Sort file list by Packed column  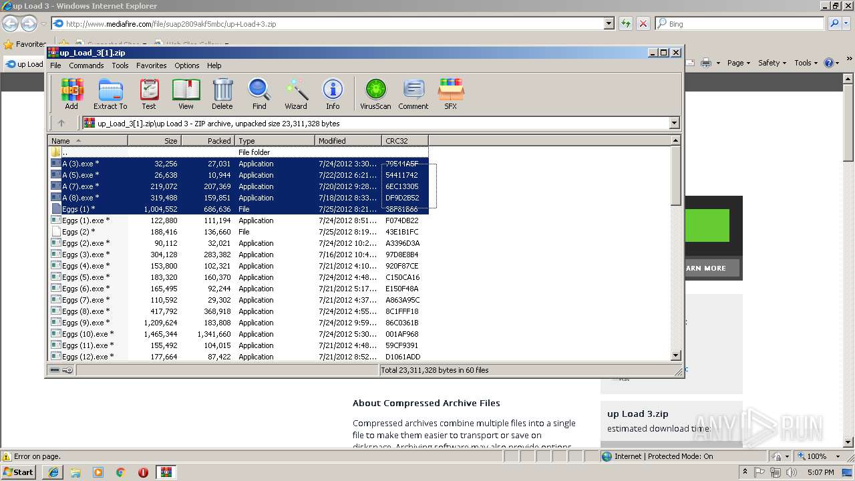tap(208, 141)
